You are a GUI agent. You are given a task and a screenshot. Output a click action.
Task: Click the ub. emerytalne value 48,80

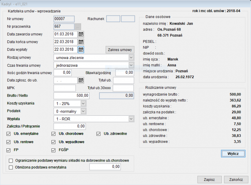pos(236,118)
